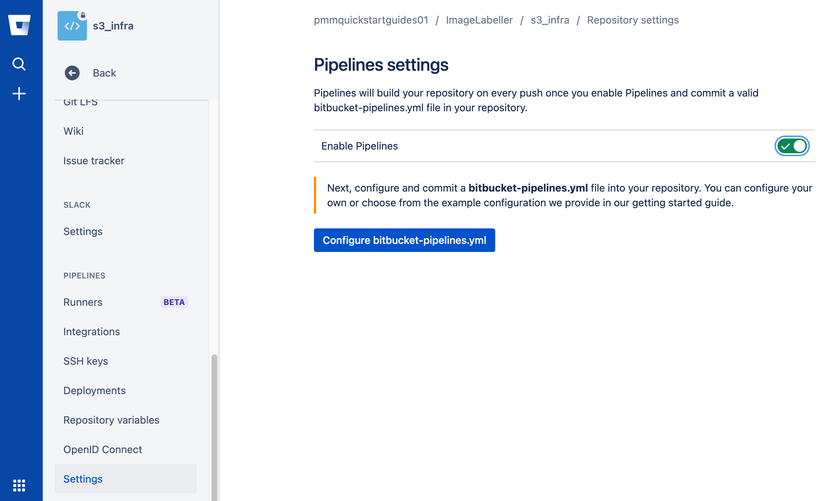Click Configure bitbucket-pipelines.yml button
Image resolution: width=832 pixels, height=501 pixels.
point(405,240)
